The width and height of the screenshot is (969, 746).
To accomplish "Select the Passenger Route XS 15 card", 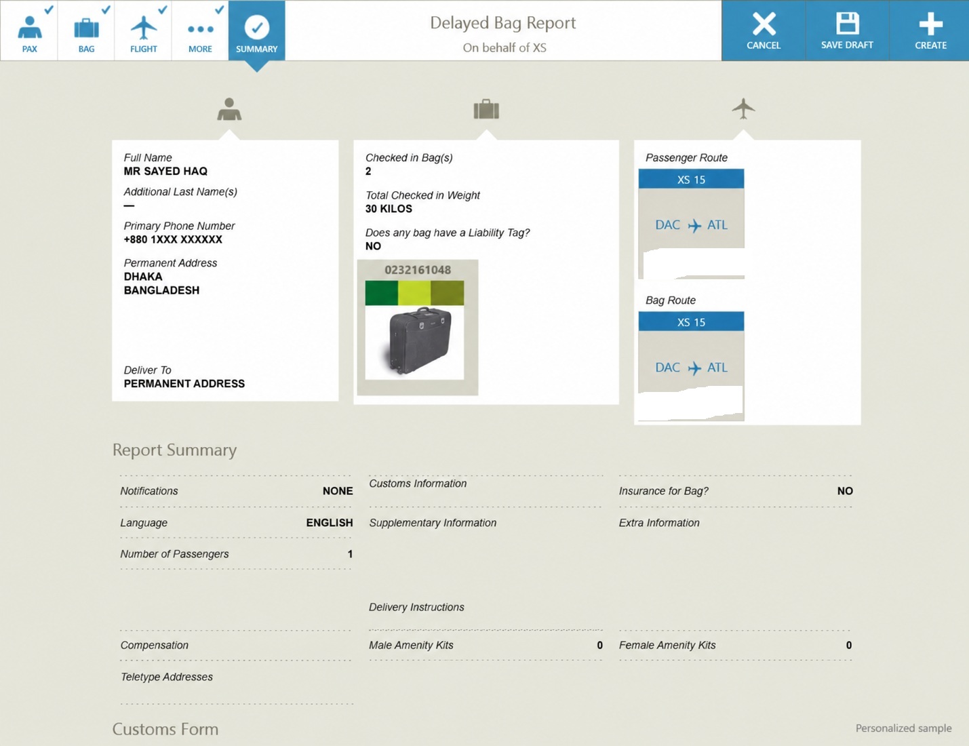I will [692, 224].
